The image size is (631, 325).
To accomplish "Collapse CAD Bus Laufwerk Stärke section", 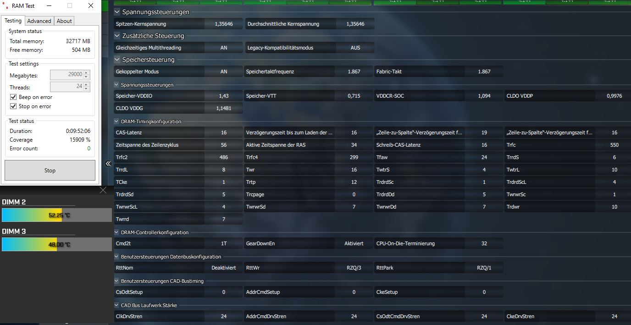I will tap(116, 305).
